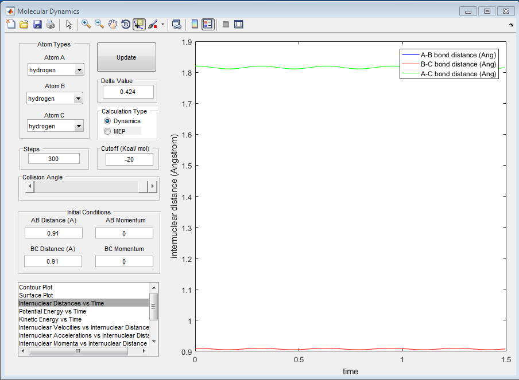This screenshot has height=380, width=519.
Task: Enable the Rotate 3D tool
Action: pos(126,24)
